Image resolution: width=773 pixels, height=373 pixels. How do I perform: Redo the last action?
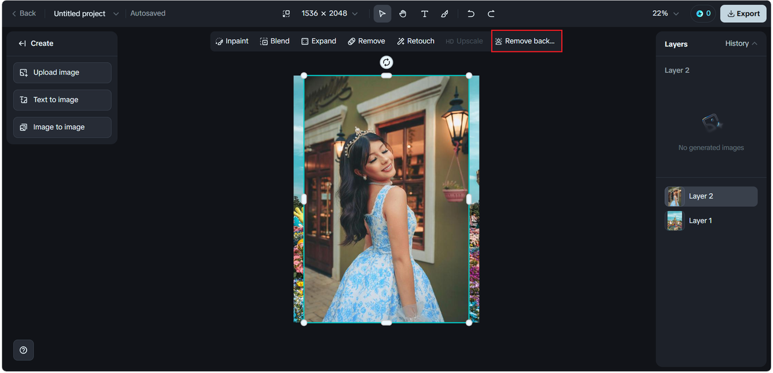pos(492,13)
